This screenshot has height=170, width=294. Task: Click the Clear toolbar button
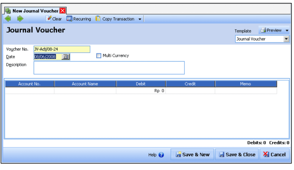point(54,19)
